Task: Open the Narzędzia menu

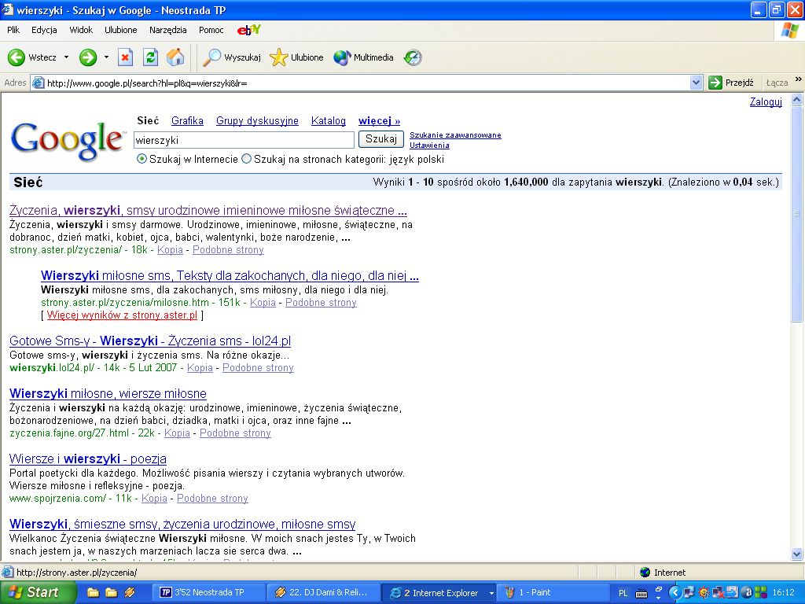Action: 167,30
